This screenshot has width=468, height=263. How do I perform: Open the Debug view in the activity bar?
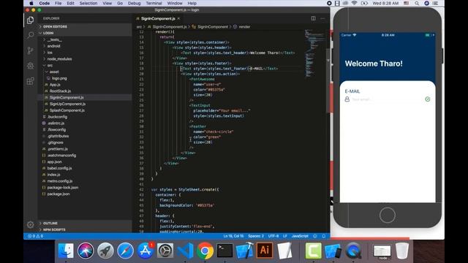tap(30, 66)
